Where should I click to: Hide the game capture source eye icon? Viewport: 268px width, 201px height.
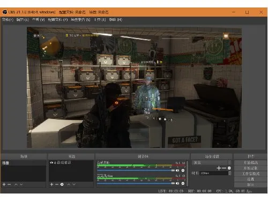click(x=51, y=162)
